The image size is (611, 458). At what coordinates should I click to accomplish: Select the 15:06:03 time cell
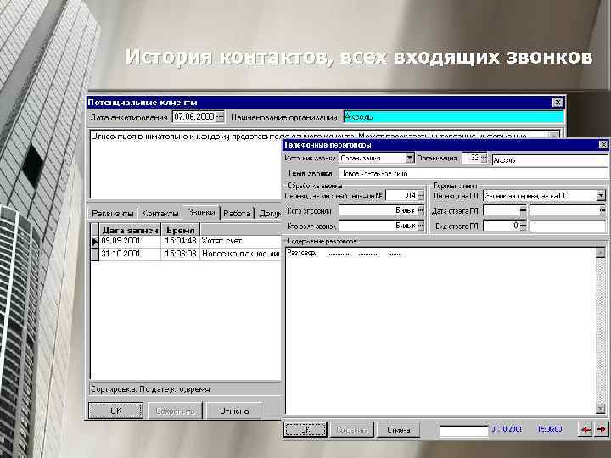(x=181, y=254)
